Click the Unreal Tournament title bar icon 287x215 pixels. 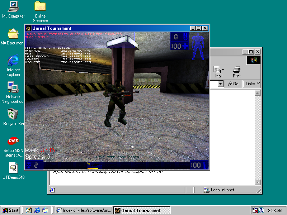tap(29, 28)
